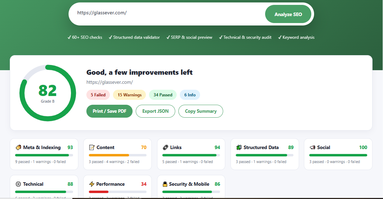Click the Analyze SEO button
383x199 pixels.
288,14
